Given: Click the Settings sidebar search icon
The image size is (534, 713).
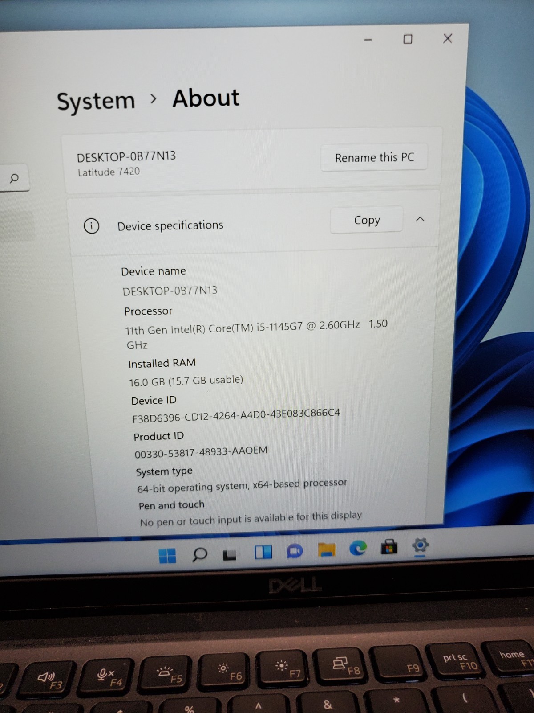Looking at the screenshot, I should pos(14,178).
